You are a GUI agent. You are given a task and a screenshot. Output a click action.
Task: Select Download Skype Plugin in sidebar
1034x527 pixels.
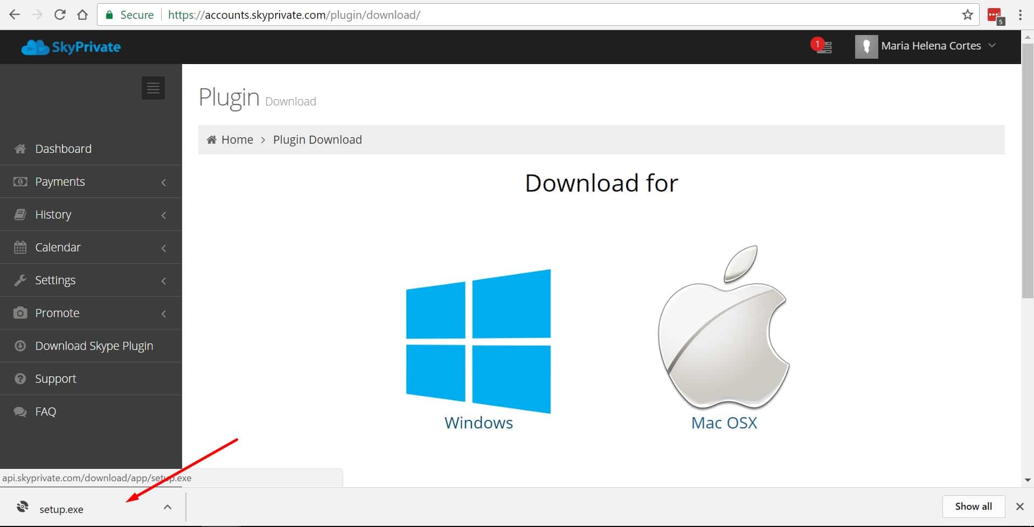pos(94,346)
